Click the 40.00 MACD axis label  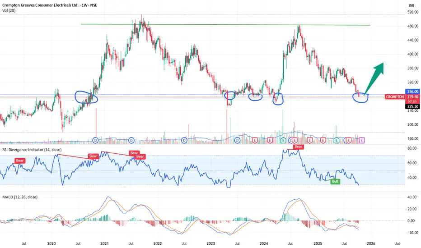[x=412, y=197]
